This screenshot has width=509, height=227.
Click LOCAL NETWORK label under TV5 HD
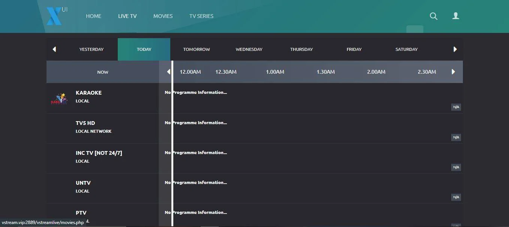93,131
